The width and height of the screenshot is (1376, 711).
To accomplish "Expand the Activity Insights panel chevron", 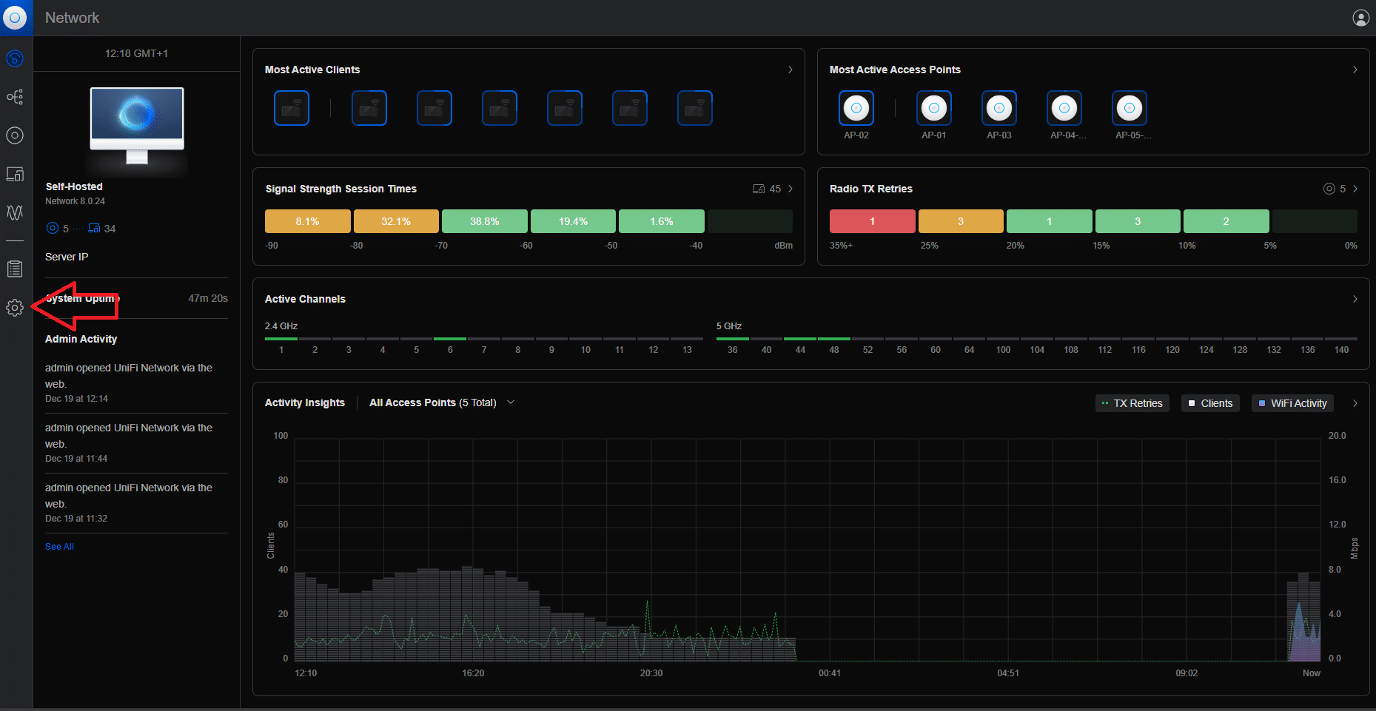I will (x=1355, y=403).
